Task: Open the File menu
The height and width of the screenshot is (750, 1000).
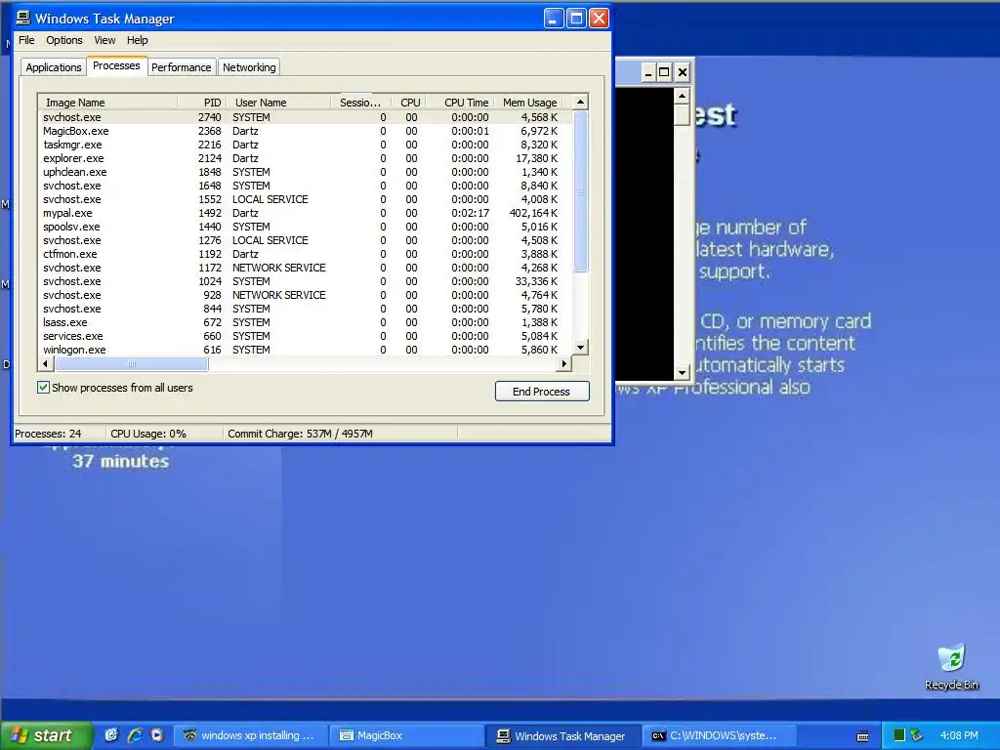Action: click(x=26, y=40)
